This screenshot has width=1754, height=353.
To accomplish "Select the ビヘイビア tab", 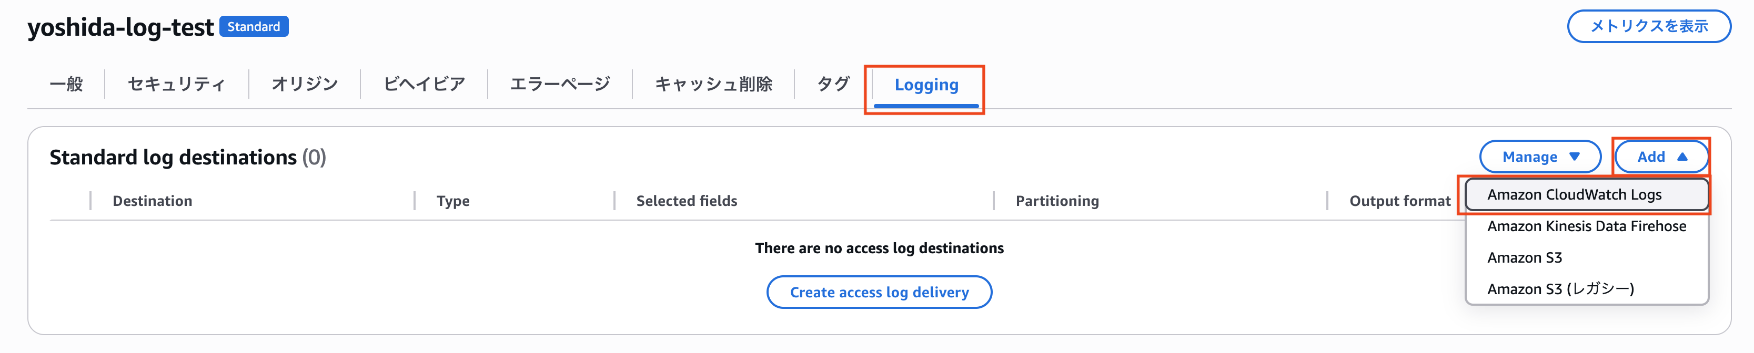I will coord(424,85).
